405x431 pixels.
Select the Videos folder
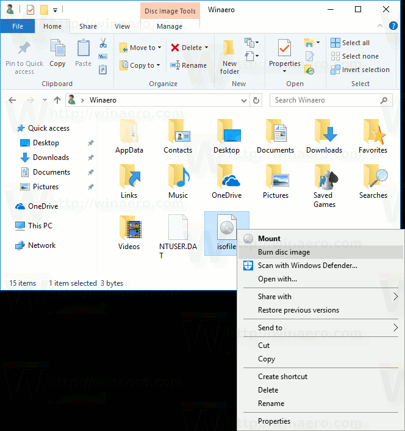coord(129,233)
